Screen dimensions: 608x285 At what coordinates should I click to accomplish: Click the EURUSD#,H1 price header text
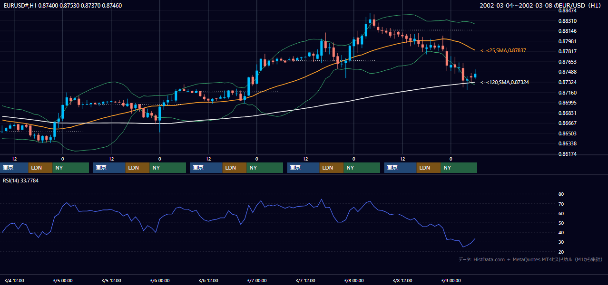(62, 5)
